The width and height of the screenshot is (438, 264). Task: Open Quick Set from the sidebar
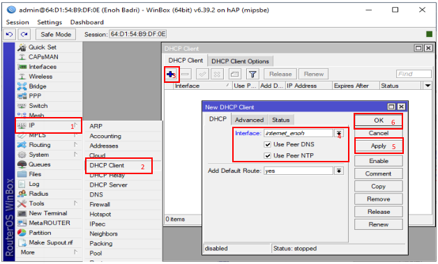[43, 47]
